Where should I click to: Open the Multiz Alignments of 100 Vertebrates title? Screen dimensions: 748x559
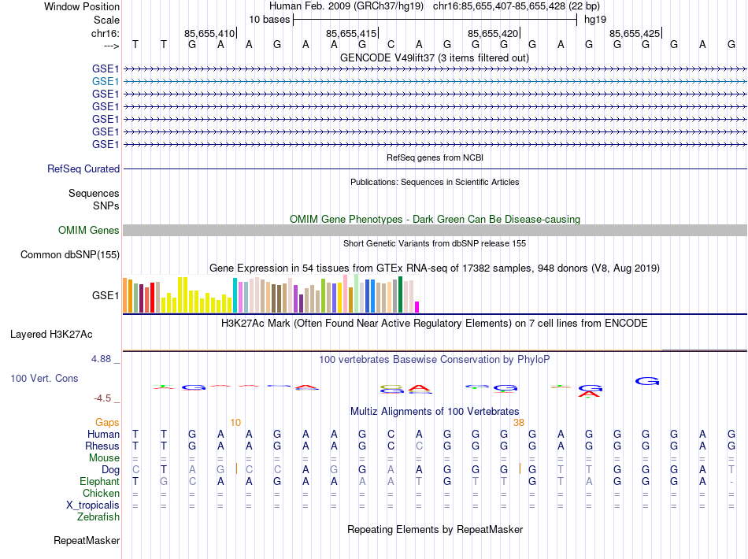(x=434, y=411)
